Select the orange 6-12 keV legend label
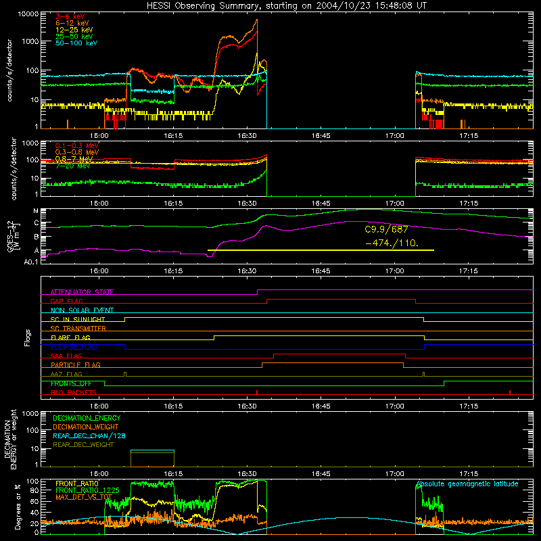 click(x=72, y=23)
